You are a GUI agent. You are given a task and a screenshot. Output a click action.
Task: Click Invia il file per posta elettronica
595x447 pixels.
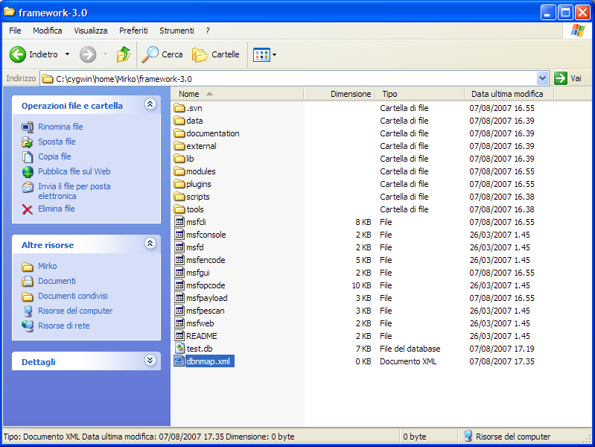click(x=74, y=191)
